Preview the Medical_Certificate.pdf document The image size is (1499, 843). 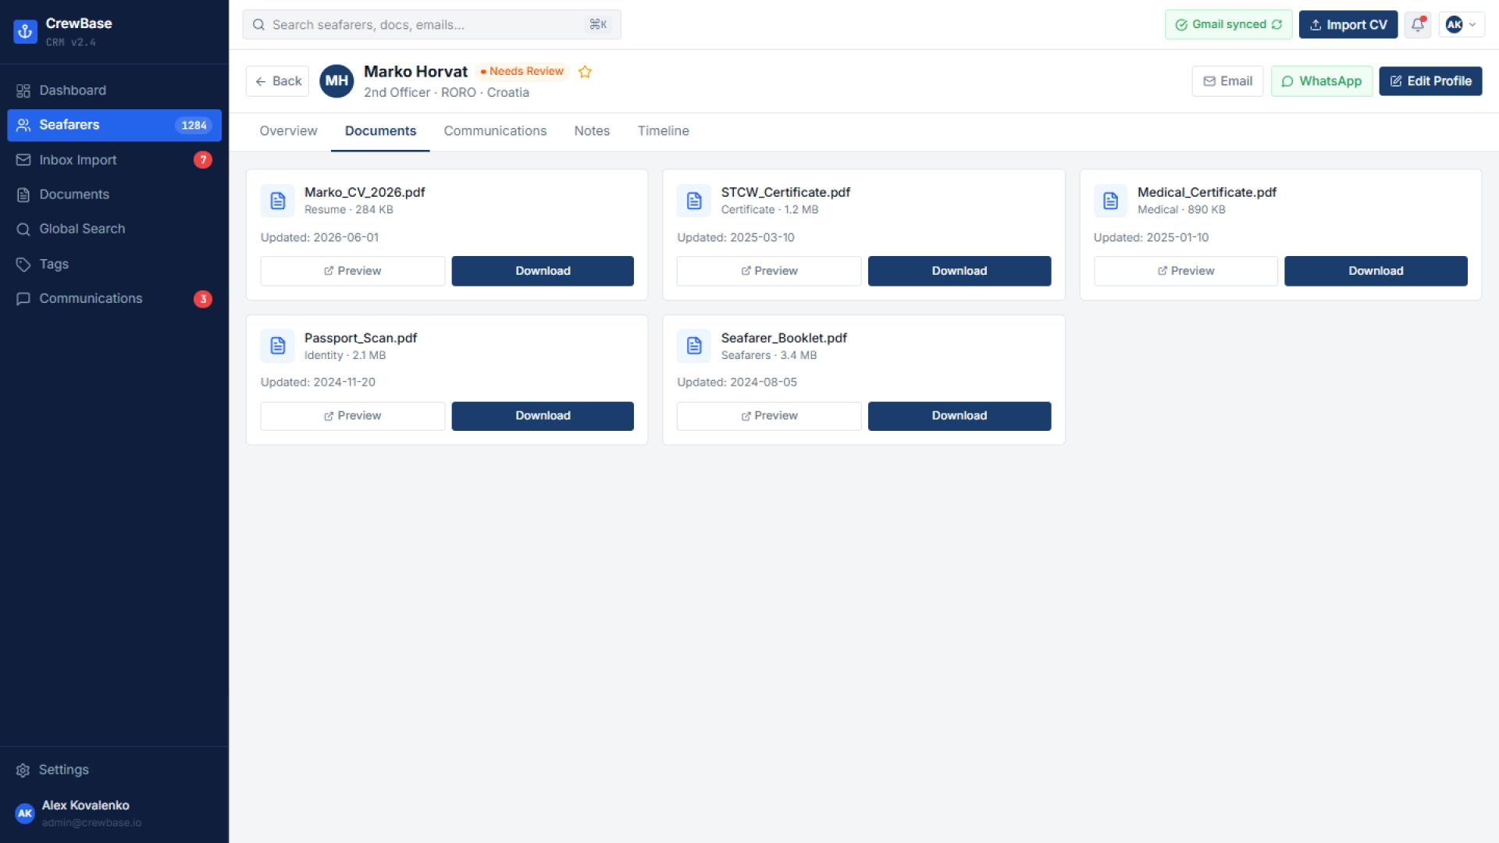pos(1185,271)
